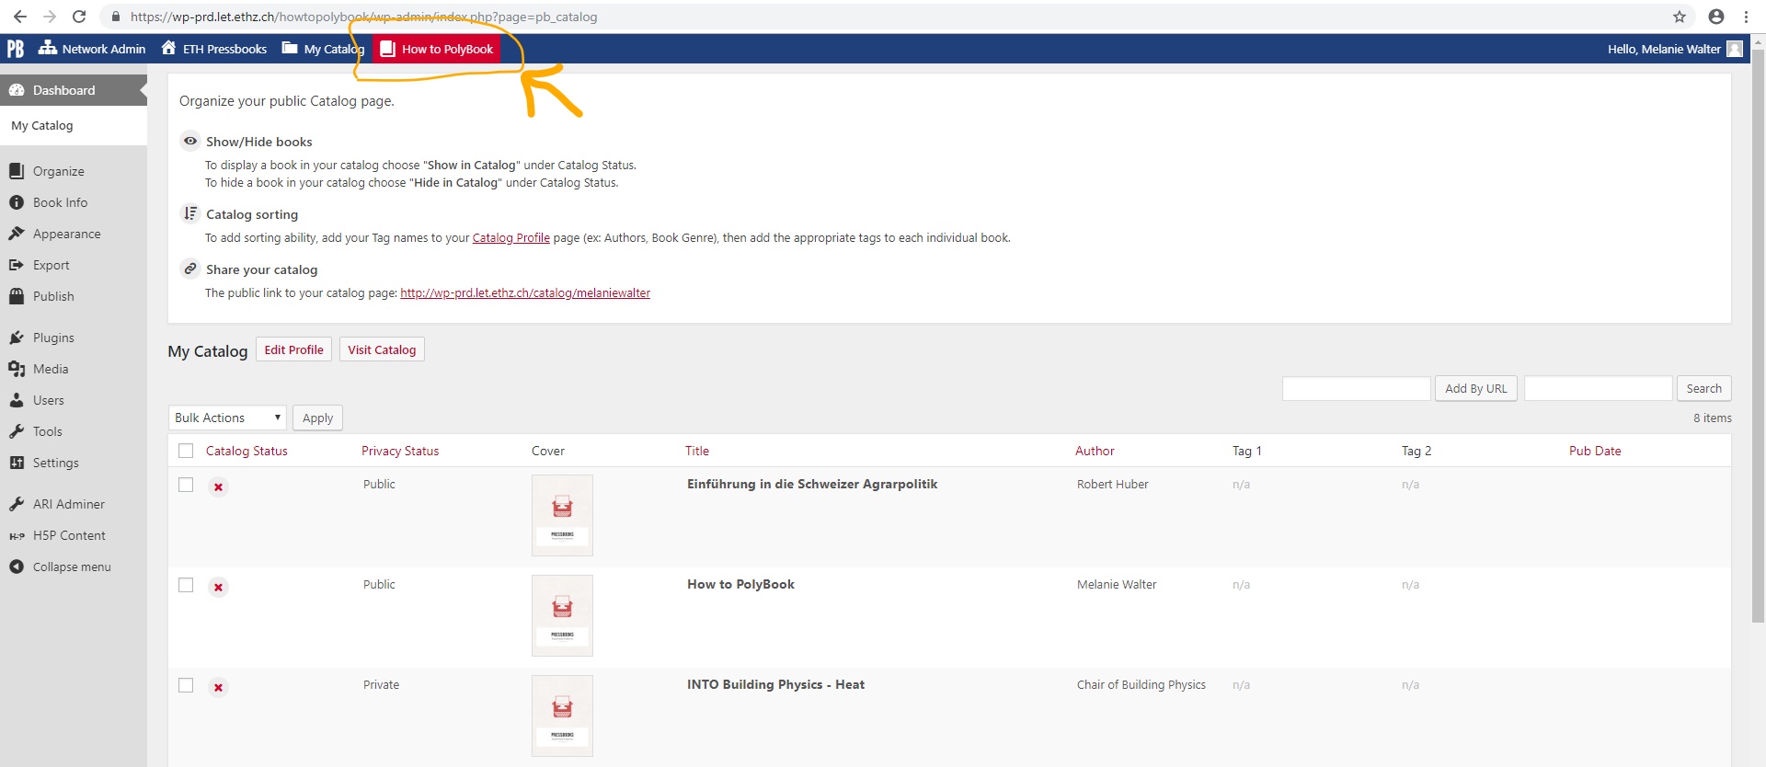Click Collapse menu in the sidebar
1766x767 pixels.
pyautogui.click(x=72, y=567)
